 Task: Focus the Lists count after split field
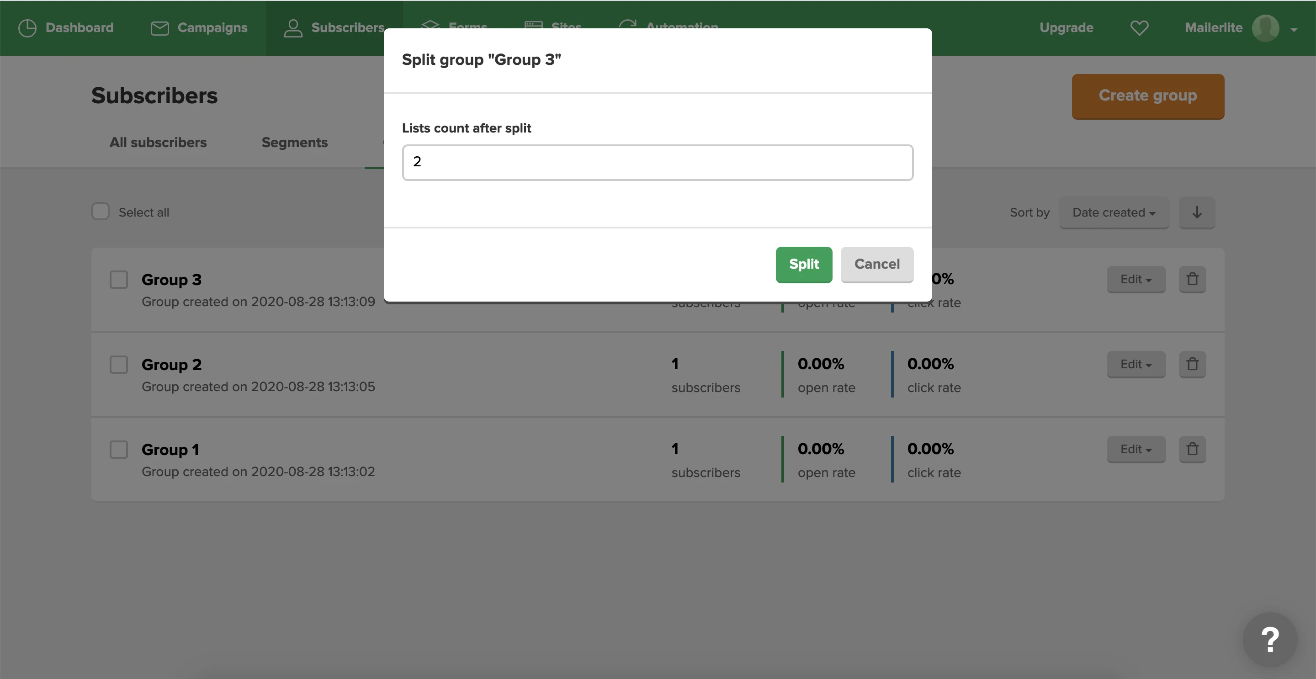coord(658,163)
